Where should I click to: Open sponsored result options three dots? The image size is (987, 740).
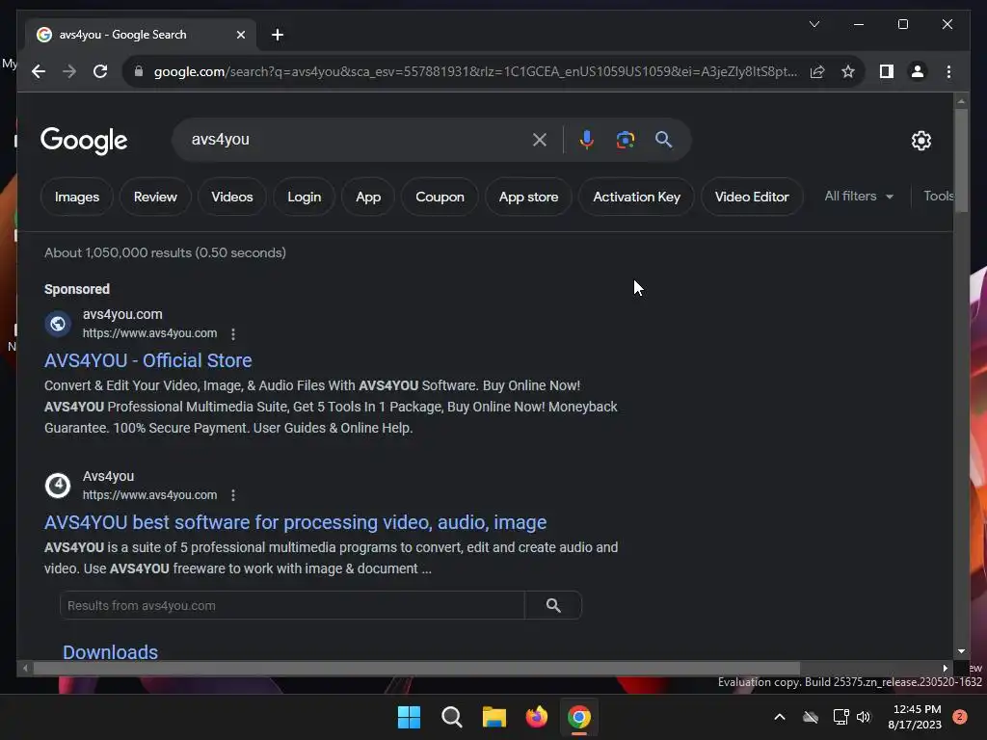(233, 333)
